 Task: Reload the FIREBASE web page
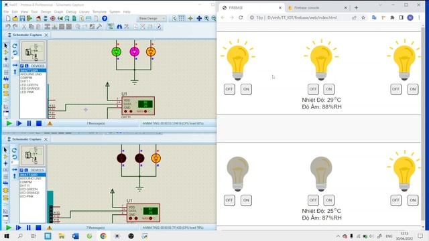click(241, 17)
